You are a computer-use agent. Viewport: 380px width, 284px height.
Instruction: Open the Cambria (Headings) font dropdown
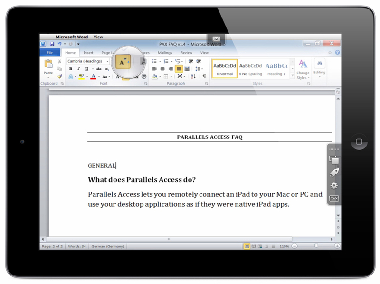[x=108, y=61]
